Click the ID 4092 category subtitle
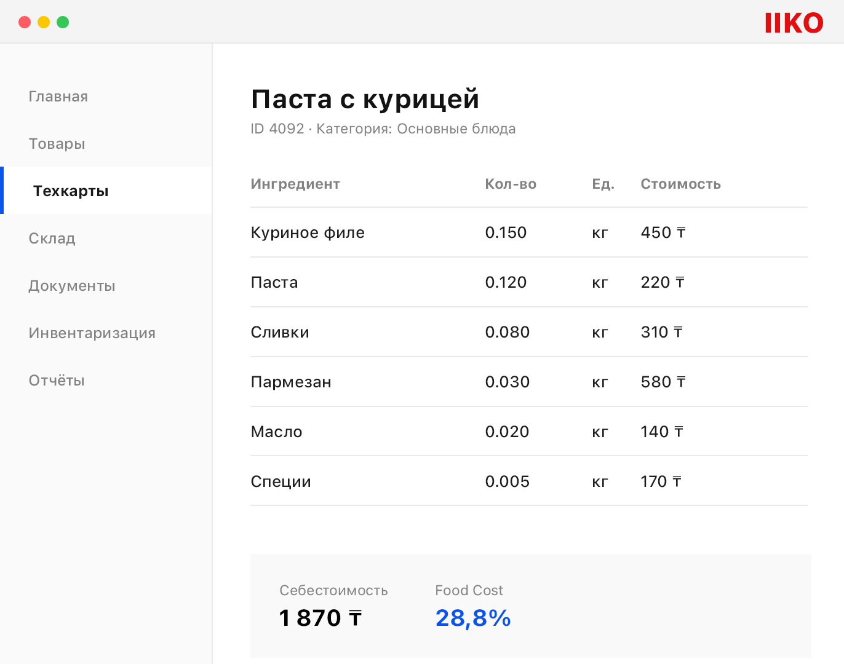844x664 pixels. click(x=383, y=129)
